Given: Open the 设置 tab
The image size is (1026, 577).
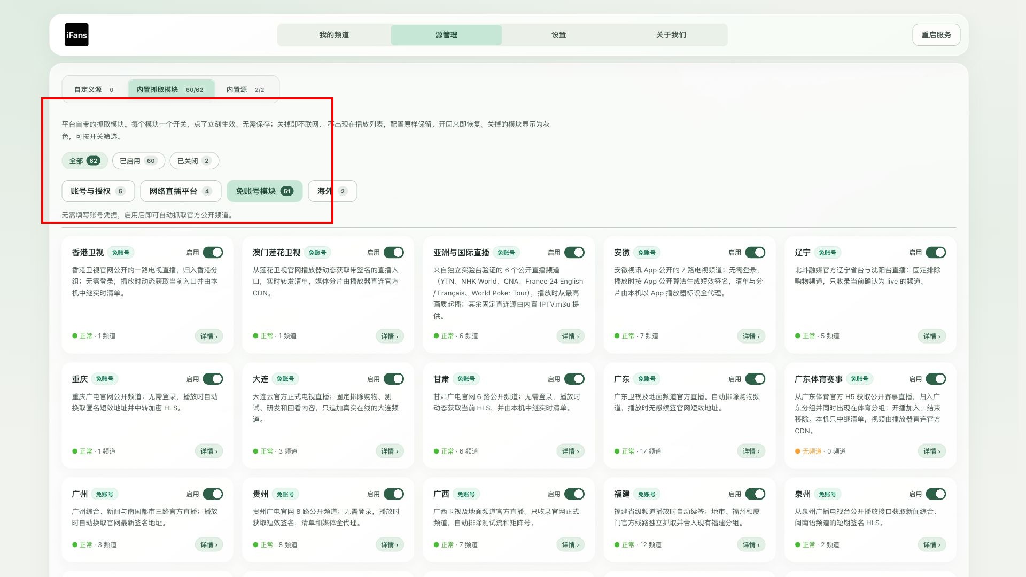Looking at the screenshot, I should click(558, 35).
